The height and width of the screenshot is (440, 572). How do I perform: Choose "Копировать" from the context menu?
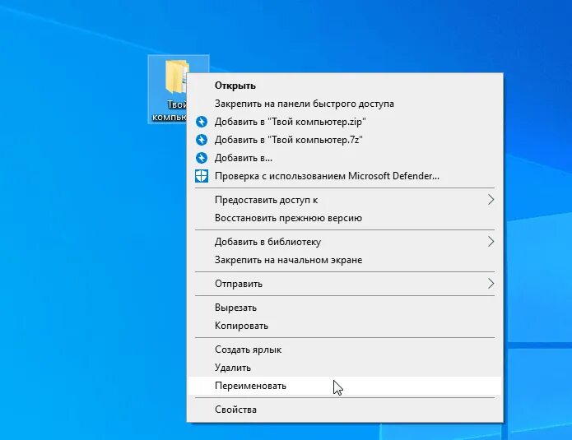point(345,326)
